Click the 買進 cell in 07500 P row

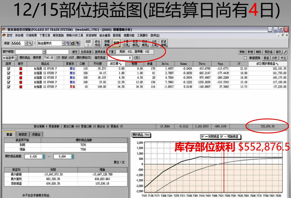click(72, 87)
